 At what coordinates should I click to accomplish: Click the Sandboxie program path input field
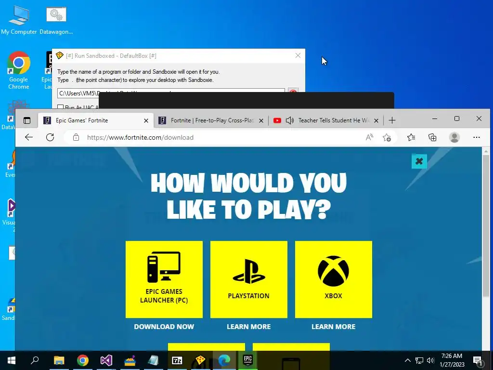click(x=171, y=92)
